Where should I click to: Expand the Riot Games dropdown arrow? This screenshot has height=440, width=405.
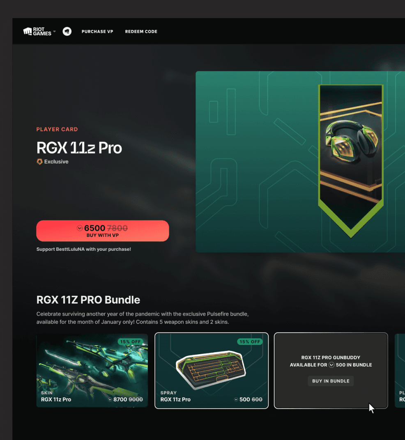coord(55,32)
